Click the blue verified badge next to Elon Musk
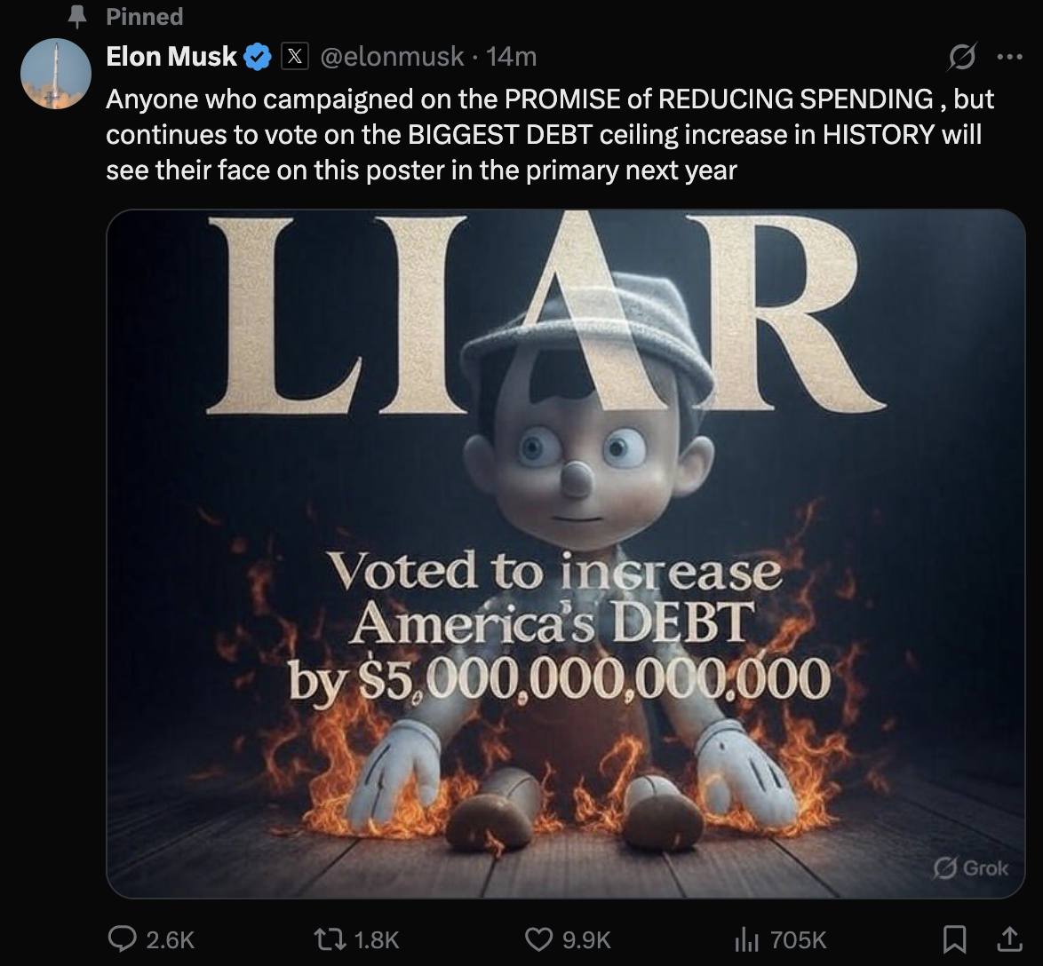 [257, 56]
